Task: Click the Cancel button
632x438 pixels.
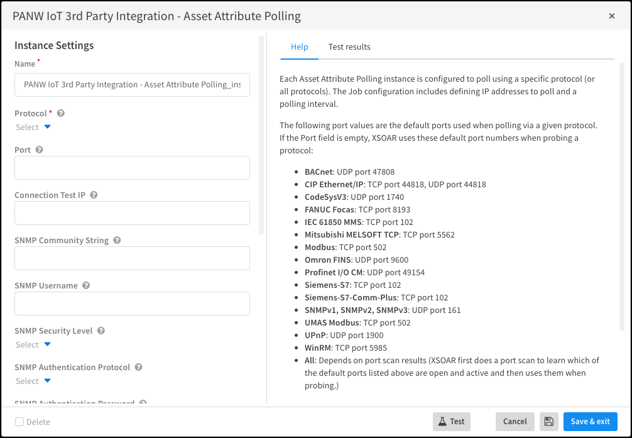Action: click(515, 422)
